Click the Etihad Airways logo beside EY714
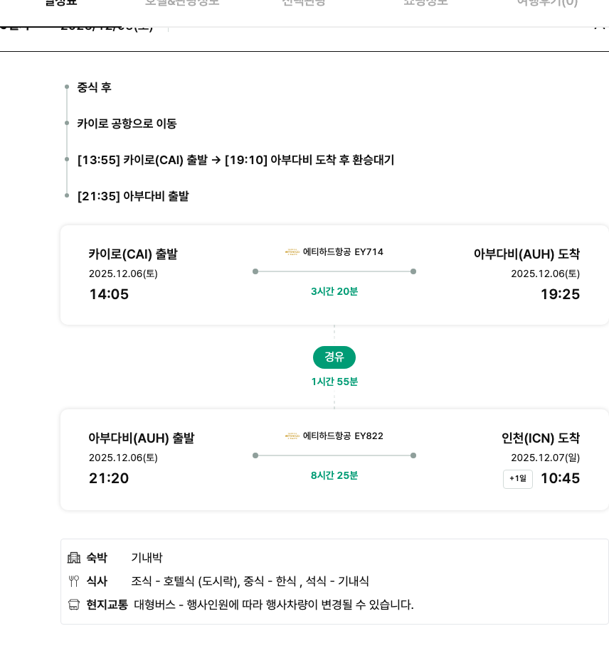This screenshot has width=609, height=653. point(292,252)
